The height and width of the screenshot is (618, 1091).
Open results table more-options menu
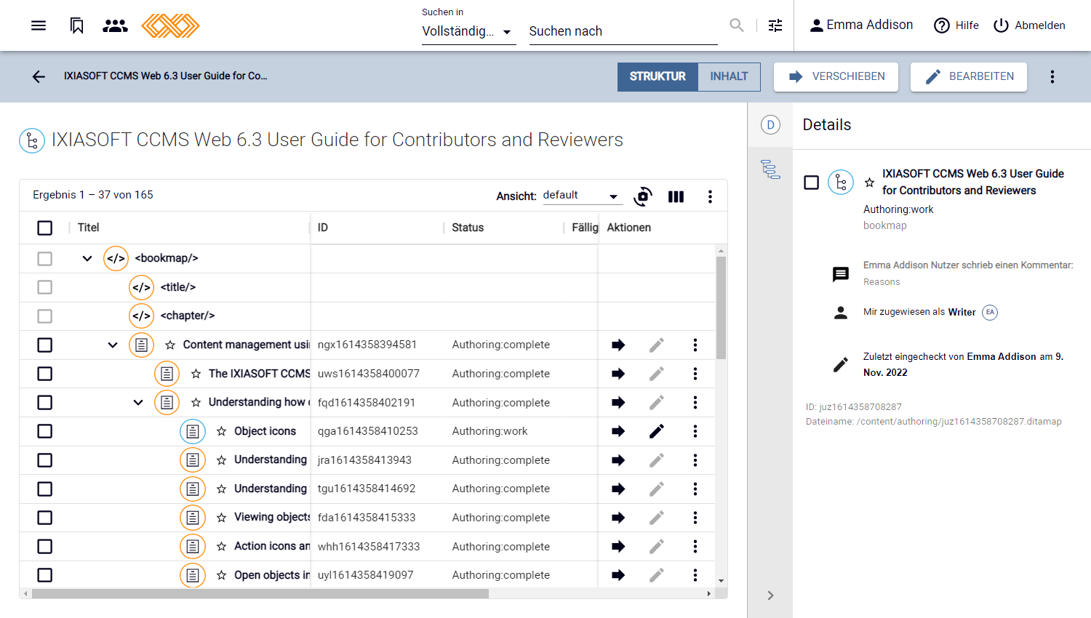point(710,196)
